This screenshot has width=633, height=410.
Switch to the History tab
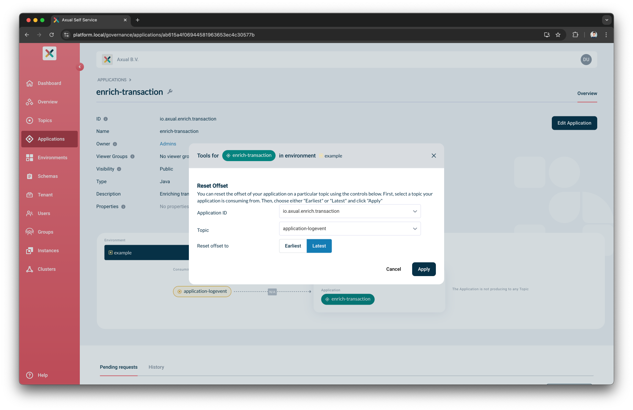pyautogui.click(x=156, y=367)
